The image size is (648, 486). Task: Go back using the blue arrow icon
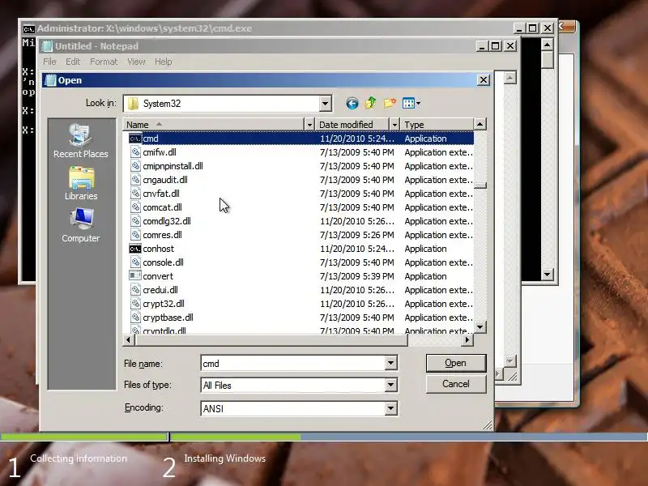tap(352, 104)
